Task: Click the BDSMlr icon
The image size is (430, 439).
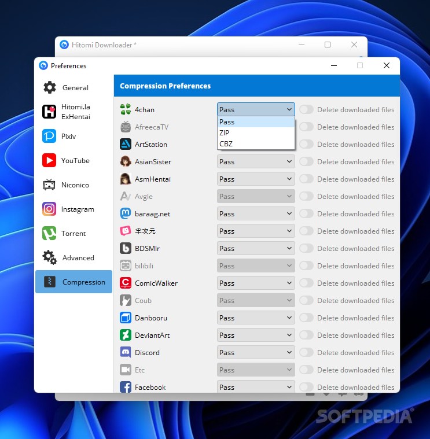Action: pos(125,248)
